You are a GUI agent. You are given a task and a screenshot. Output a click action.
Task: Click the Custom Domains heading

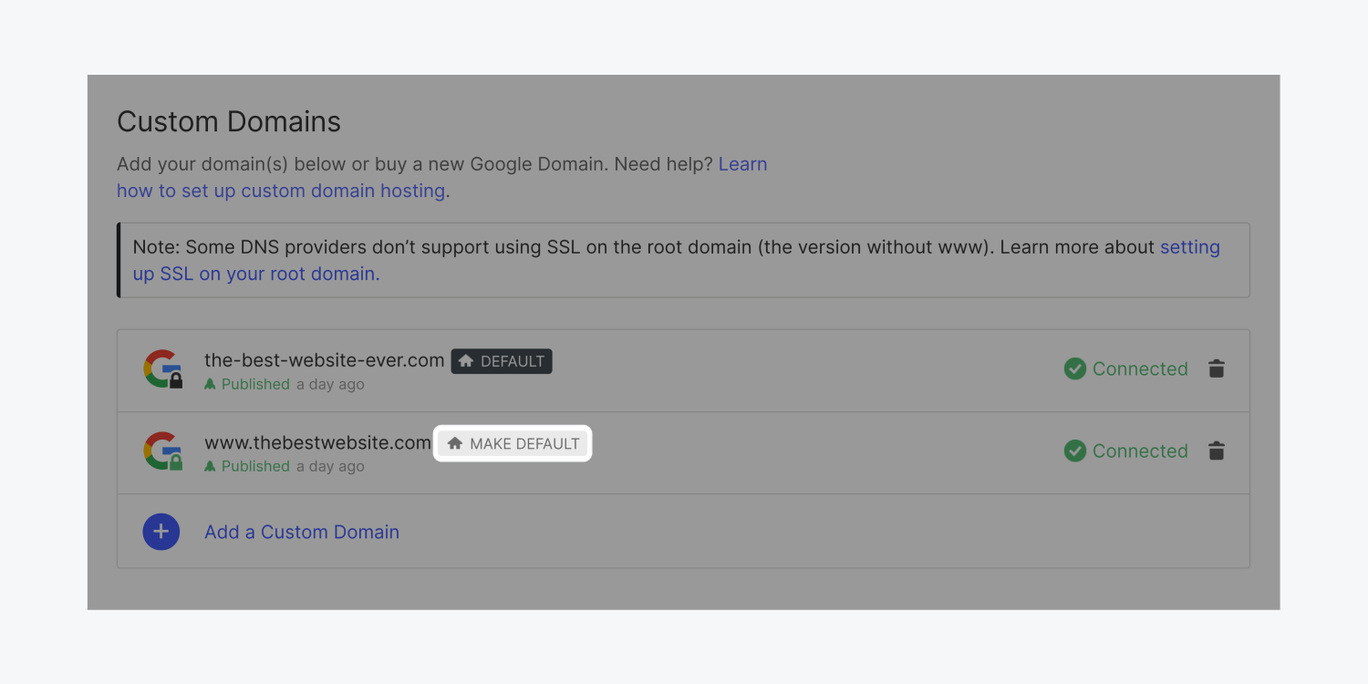[x=229, y=121]
